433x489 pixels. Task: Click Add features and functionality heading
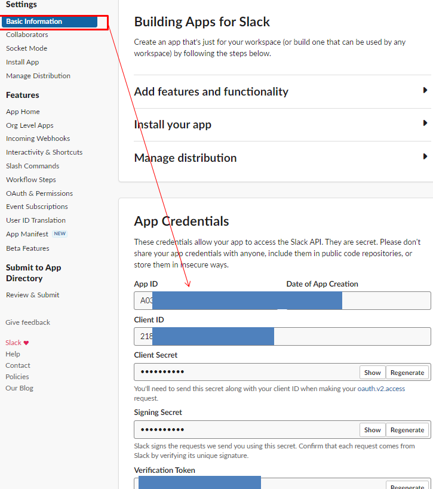click(211, 92)
